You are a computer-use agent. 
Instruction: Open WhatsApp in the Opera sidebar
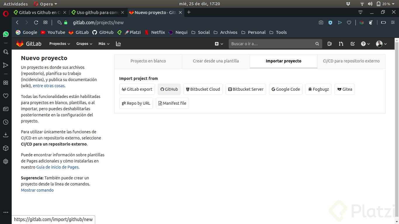[x=6, y=34]
